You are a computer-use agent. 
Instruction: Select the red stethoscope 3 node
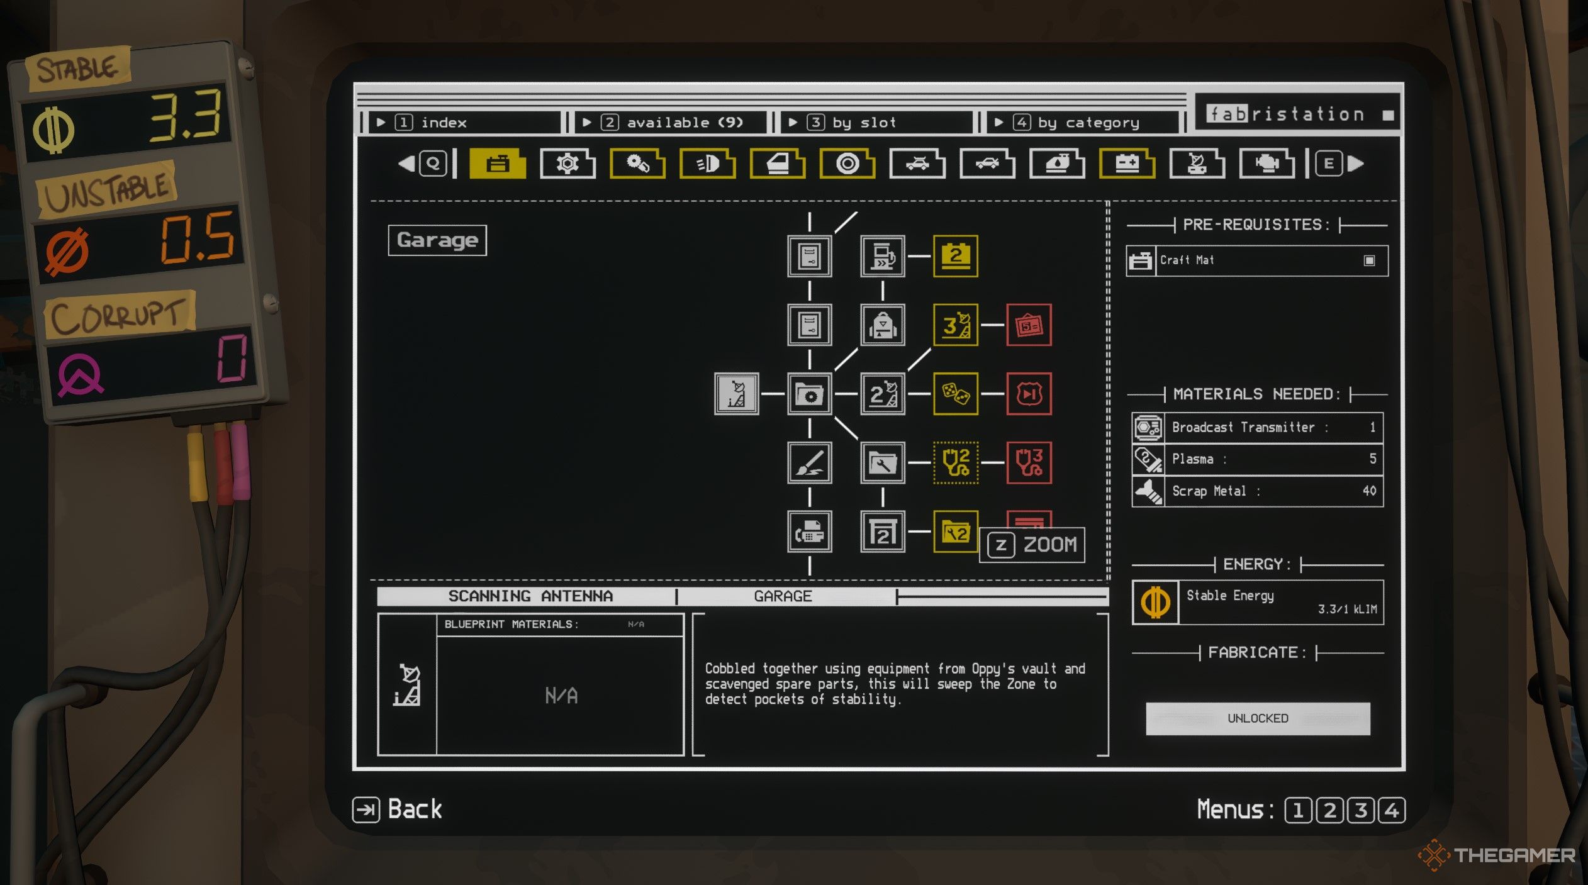(1029, 462)
